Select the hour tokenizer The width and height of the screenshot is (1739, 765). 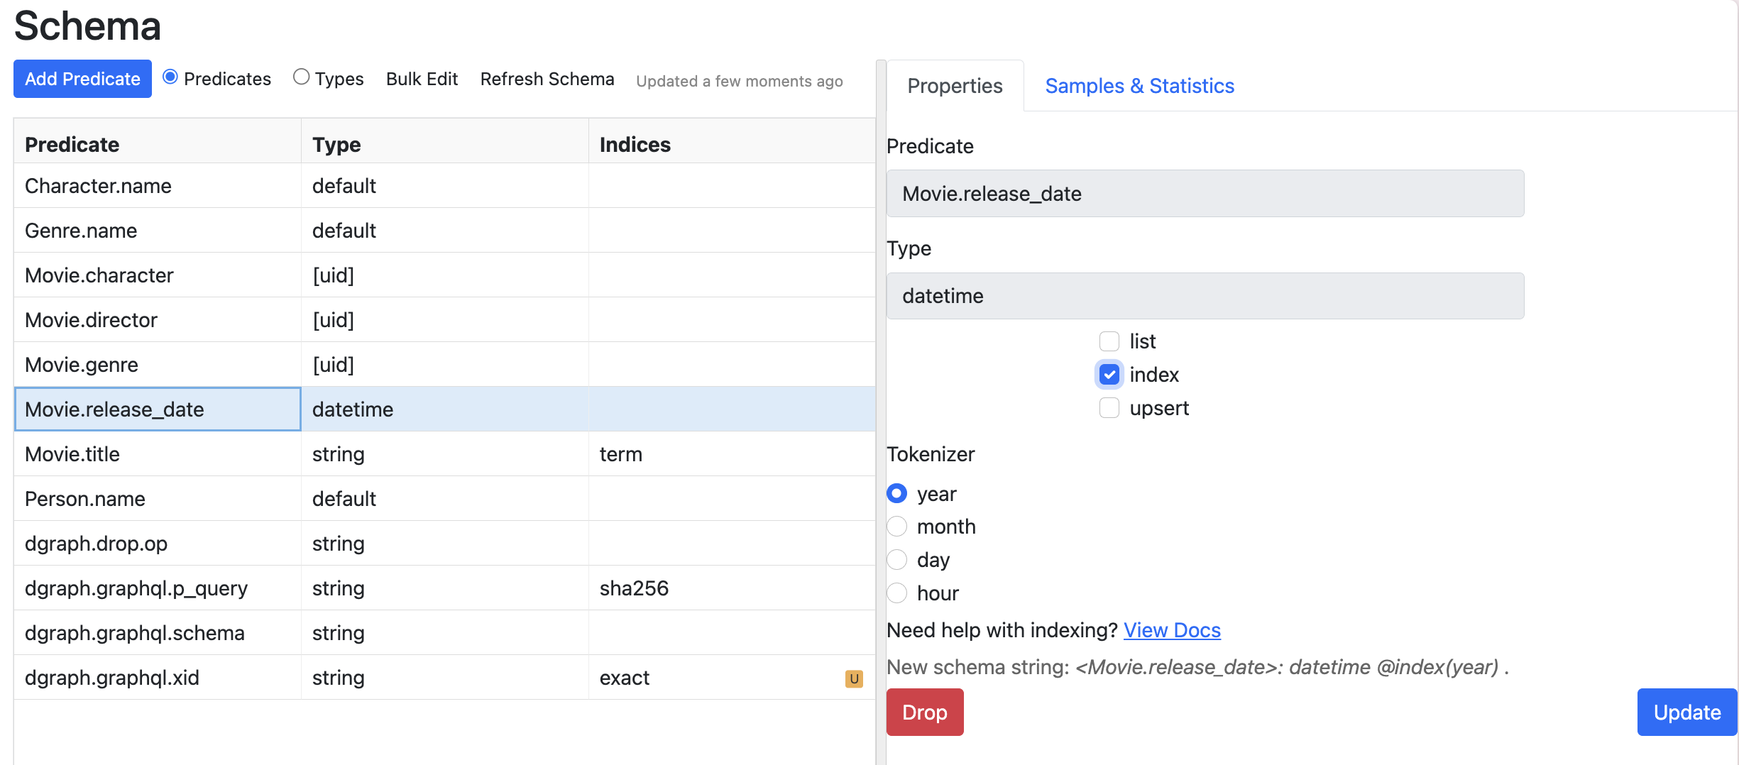tap(896, 593)
